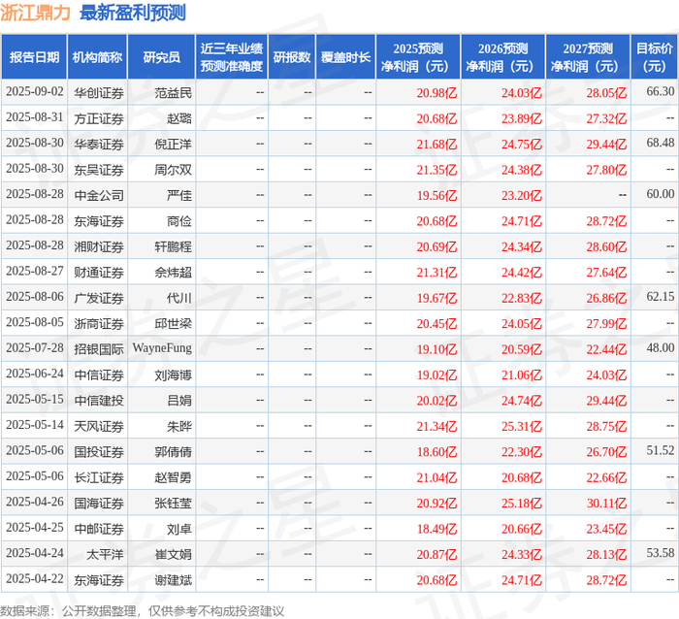Click analyst name 严佳
Screen dimensions: 679x619
click(x=179, y=195)
